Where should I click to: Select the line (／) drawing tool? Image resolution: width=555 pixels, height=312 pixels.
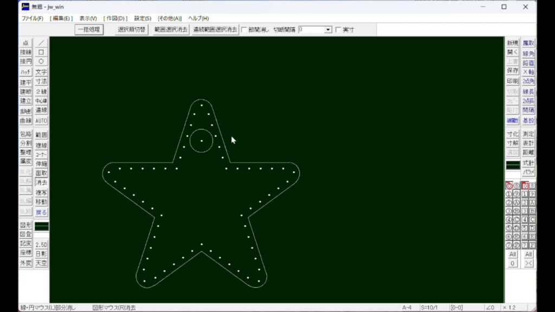tap(41, 43)
